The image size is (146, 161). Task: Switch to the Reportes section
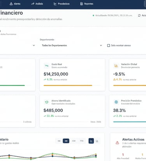tap(87, 4)
